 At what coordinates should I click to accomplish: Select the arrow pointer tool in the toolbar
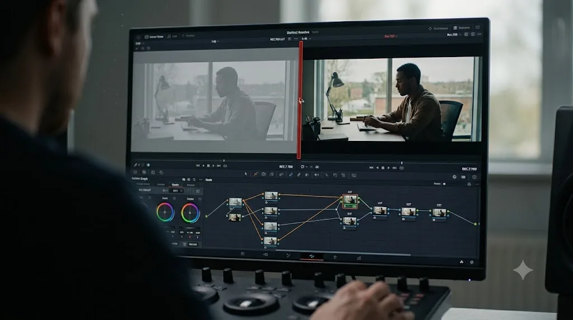click(x=246, y=174)
